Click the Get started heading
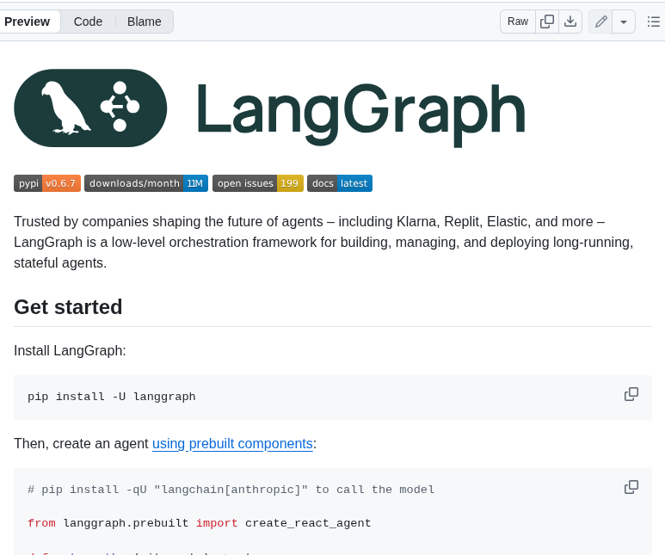 pos(68,307)
